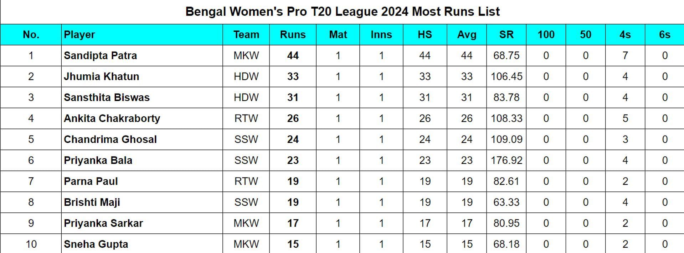Select Brishti Maji in the table
This screenshot has height=253, width=684.
(x=92, y=202)
